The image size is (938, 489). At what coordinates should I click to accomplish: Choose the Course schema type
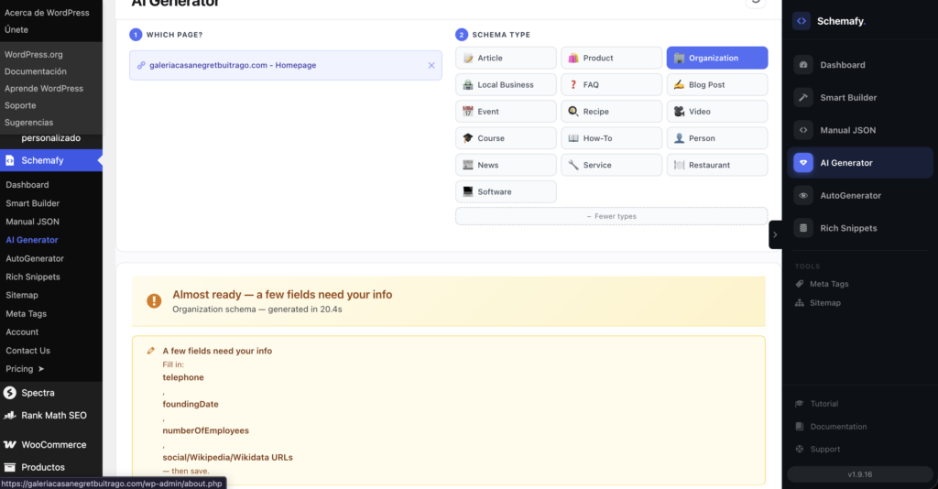506,138
